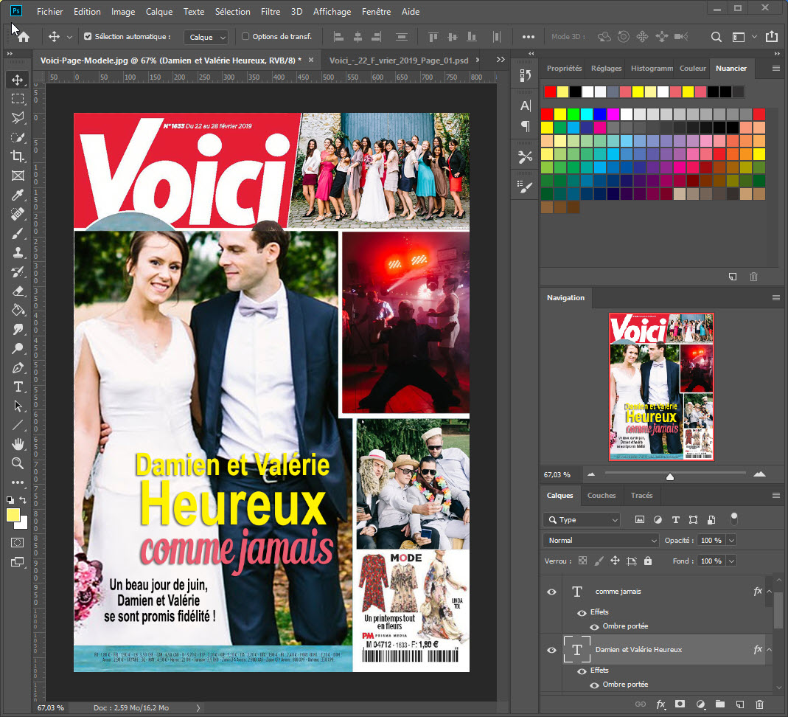Select the Zoom tool in the toolbar
Viewport: 788px width, 717px height.
(18, 463)
